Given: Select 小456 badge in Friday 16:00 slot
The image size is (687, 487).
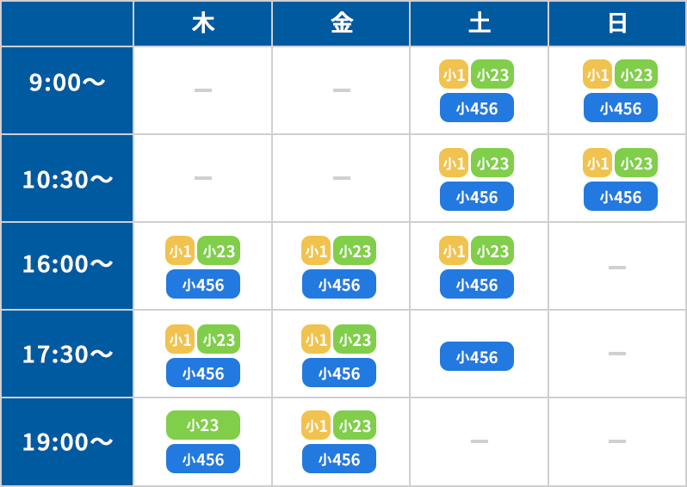Looking at the screenshot, I should coord(339,285).
